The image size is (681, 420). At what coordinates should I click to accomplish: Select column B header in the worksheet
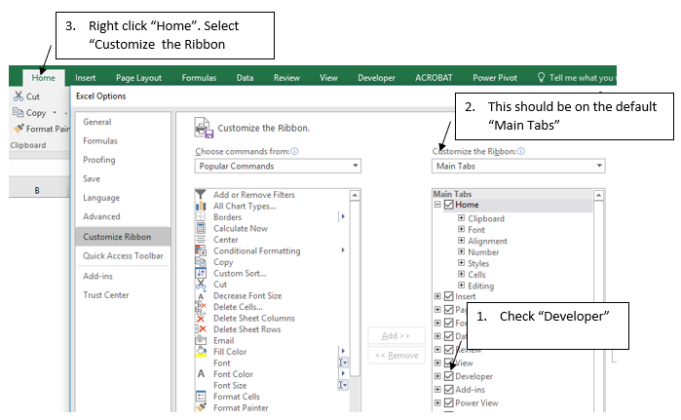(x=37, y=190)
